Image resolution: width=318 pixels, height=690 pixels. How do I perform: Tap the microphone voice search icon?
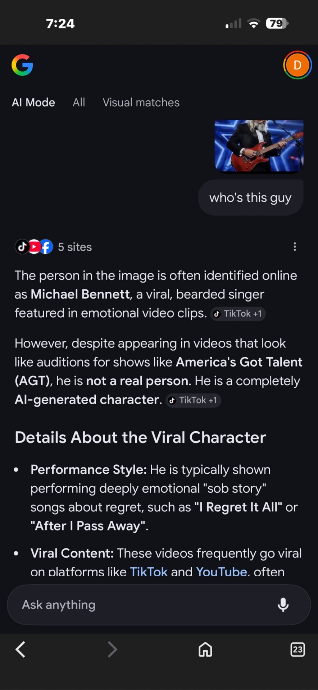click(x=283, y=605)
